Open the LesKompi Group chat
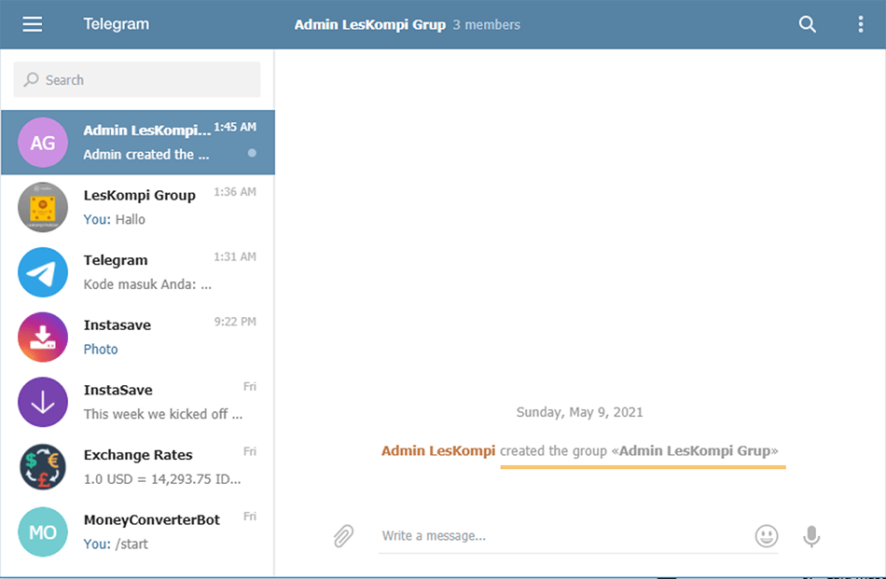The image size is (886, 579). click(x=138, y=207)
